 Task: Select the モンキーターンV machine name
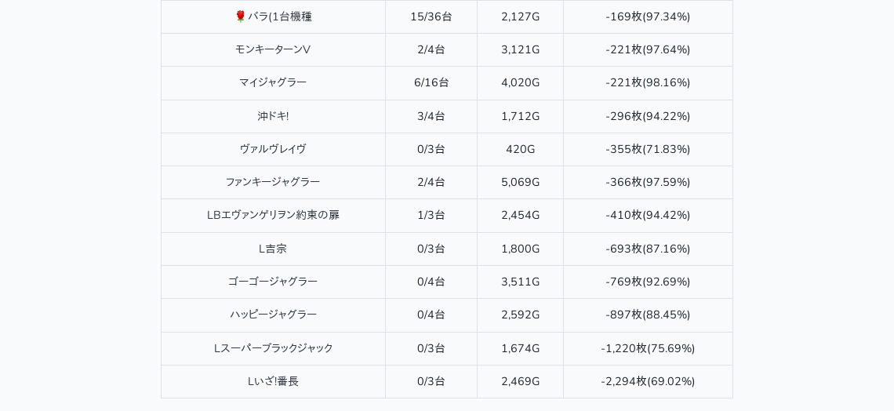(x=273, y=49)
